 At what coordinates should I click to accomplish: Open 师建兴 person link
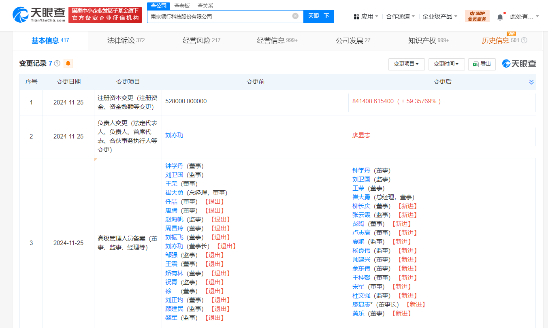[x=361, y=259]
